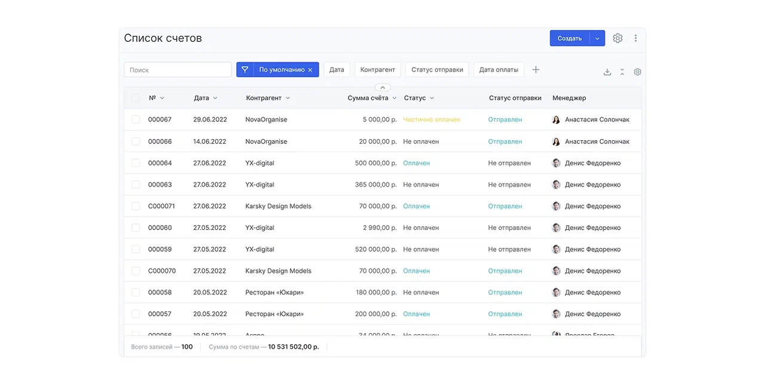Viewport: 765px width, 385px height.
Task: Open the 'Статус' column sort dropdown
Action: [x=432, y=98]
